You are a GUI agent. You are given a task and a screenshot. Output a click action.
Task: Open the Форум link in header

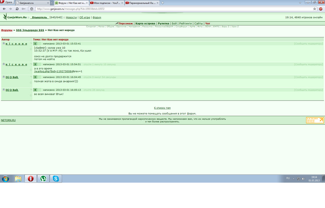97,17
